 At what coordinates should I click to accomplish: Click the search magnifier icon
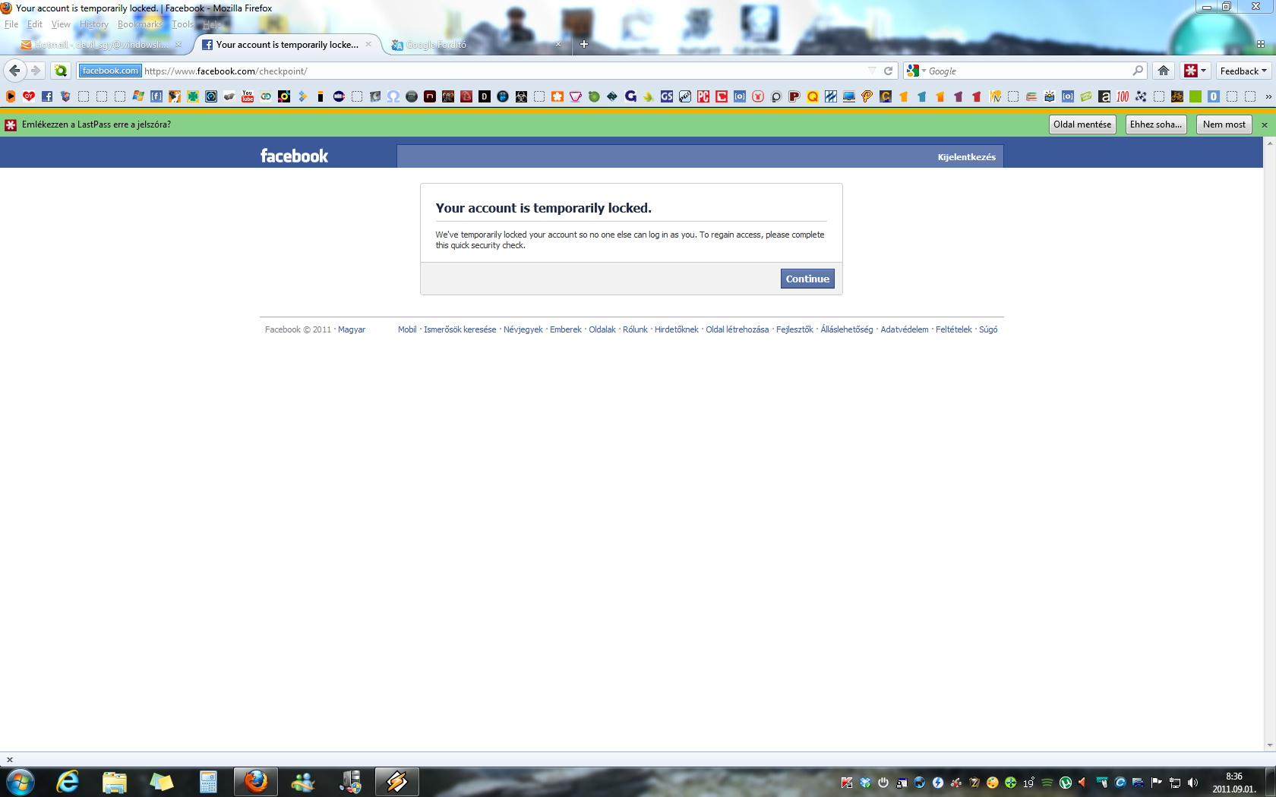[x=1138, y=71]
